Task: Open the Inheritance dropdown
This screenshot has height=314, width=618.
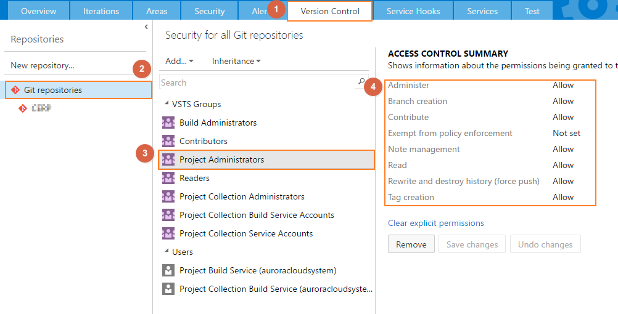Action: 236,61
